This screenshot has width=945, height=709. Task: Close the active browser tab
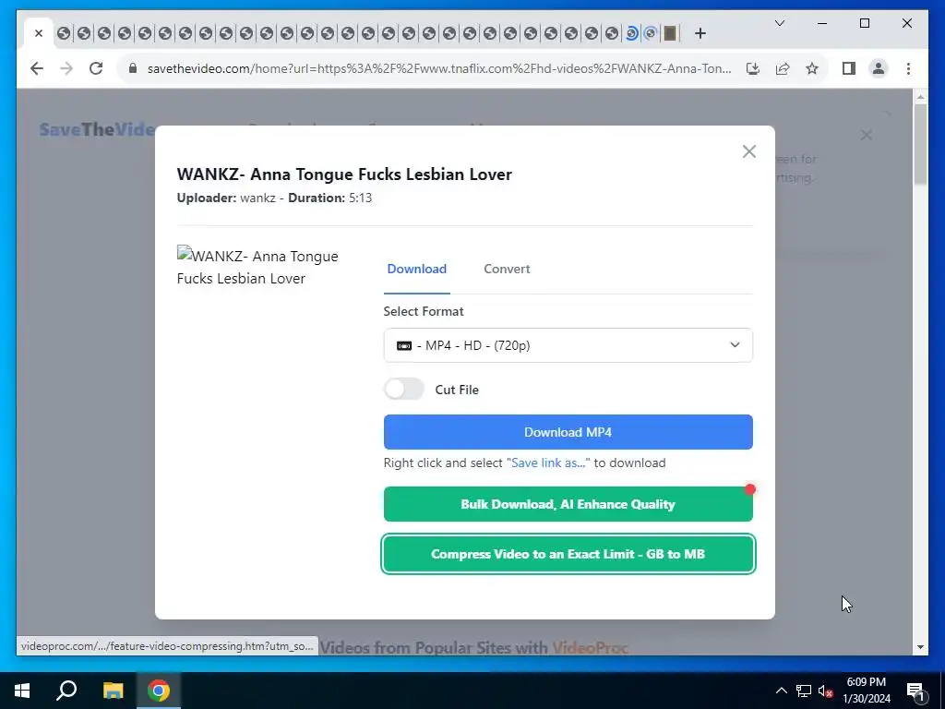click(x=39, y=34)
